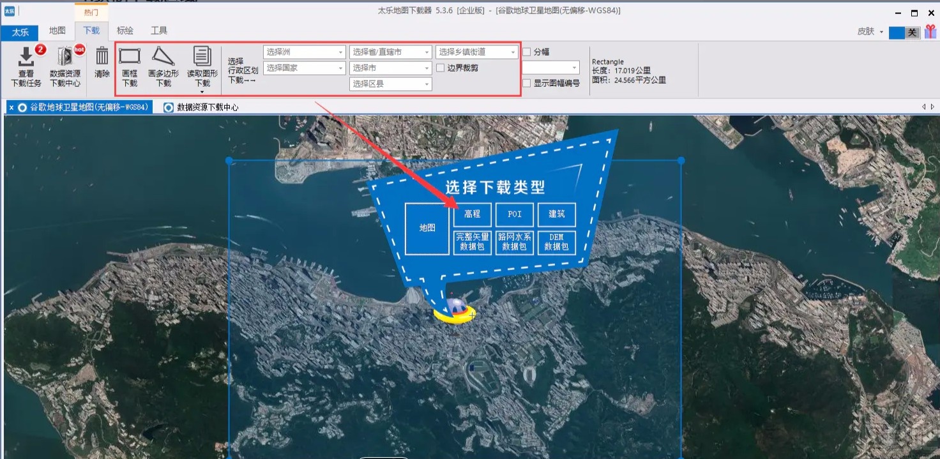Viewport: 940px width, 459px height.
Task: Click the 长度：17.019公里 text
Action: [621, 71]
